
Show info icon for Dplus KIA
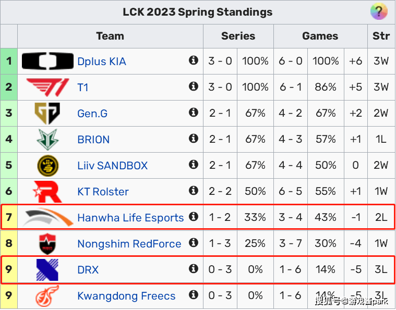pyautogui.click(x=193, y=60)
